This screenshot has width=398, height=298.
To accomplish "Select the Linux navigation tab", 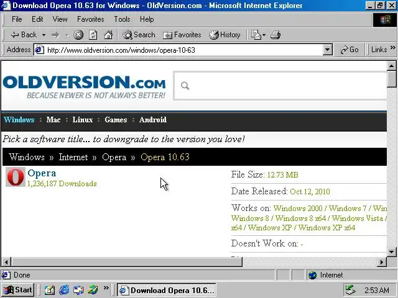I will point(83,120).
